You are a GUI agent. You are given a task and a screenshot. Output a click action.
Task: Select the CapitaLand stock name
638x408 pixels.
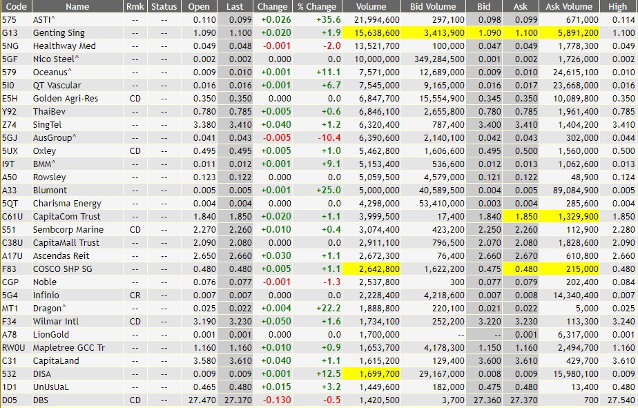click(56, 361)
